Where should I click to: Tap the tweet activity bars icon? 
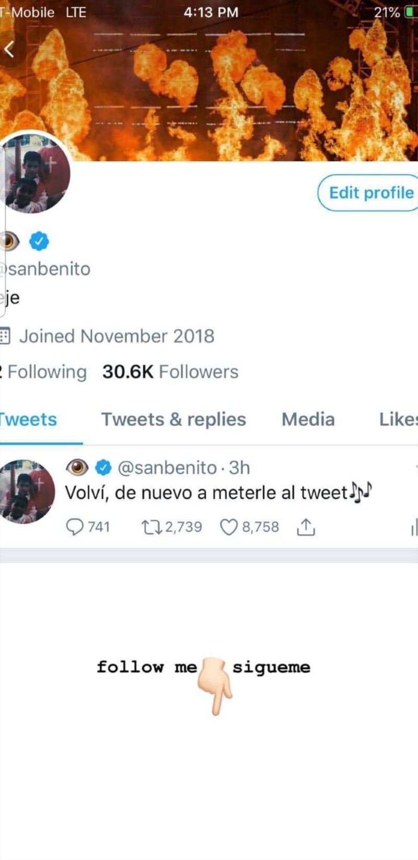(x=414, y=528)
